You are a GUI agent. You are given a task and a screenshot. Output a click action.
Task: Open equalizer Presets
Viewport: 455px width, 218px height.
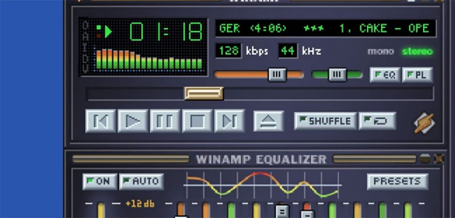pos(398,182)
